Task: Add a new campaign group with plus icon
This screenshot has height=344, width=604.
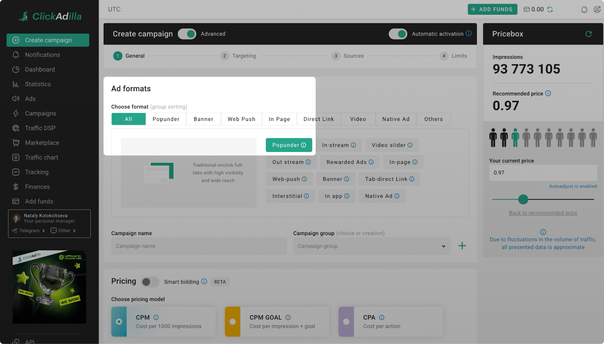Action: 462,246
